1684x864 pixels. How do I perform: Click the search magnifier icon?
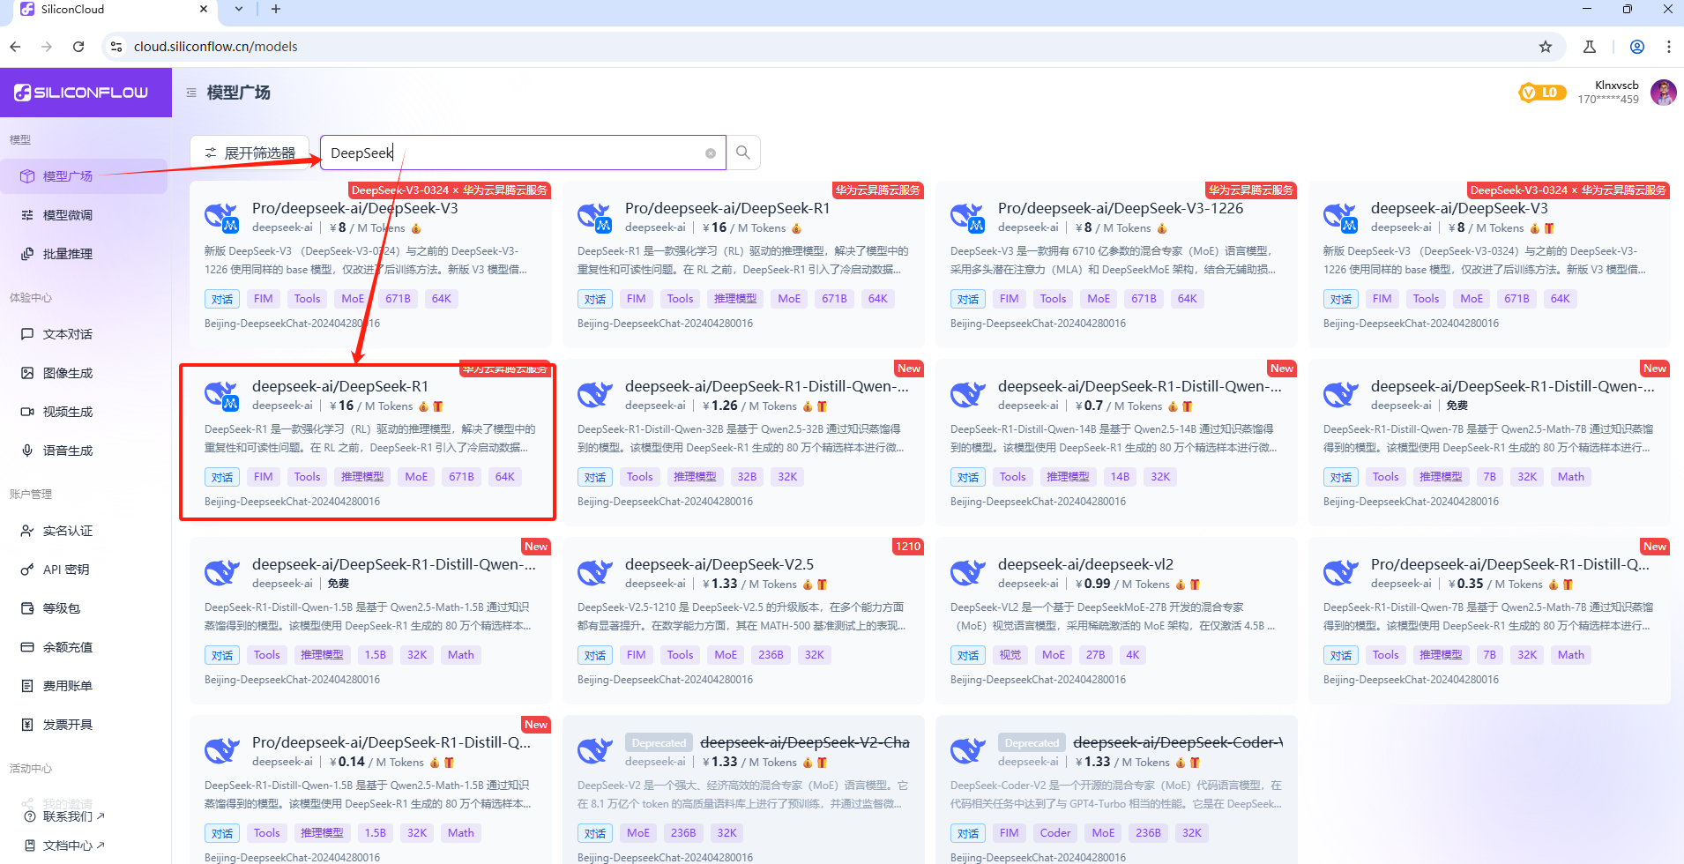[742, 152]
